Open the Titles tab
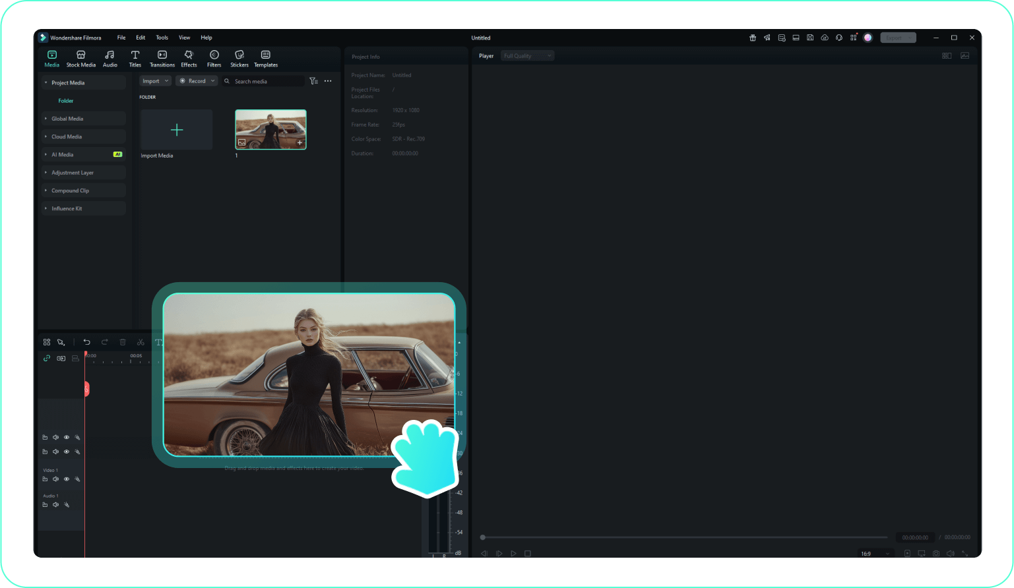Image resolution: width=1014 pixels, height=588 pixels. (135, 59)
